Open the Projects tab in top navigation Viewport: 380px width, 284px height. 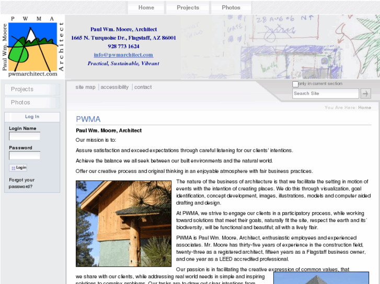pos(188,7)
